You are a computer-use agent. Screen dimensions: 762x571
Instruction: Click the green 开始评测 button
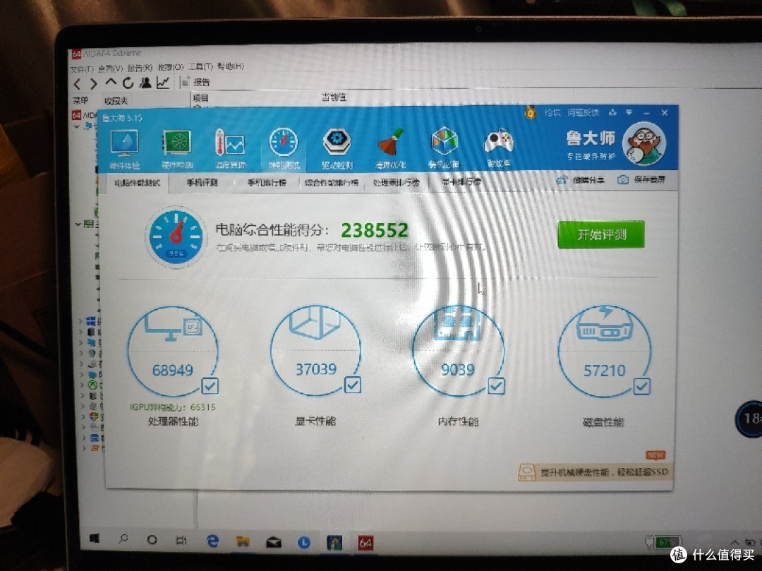click(601, 235)
